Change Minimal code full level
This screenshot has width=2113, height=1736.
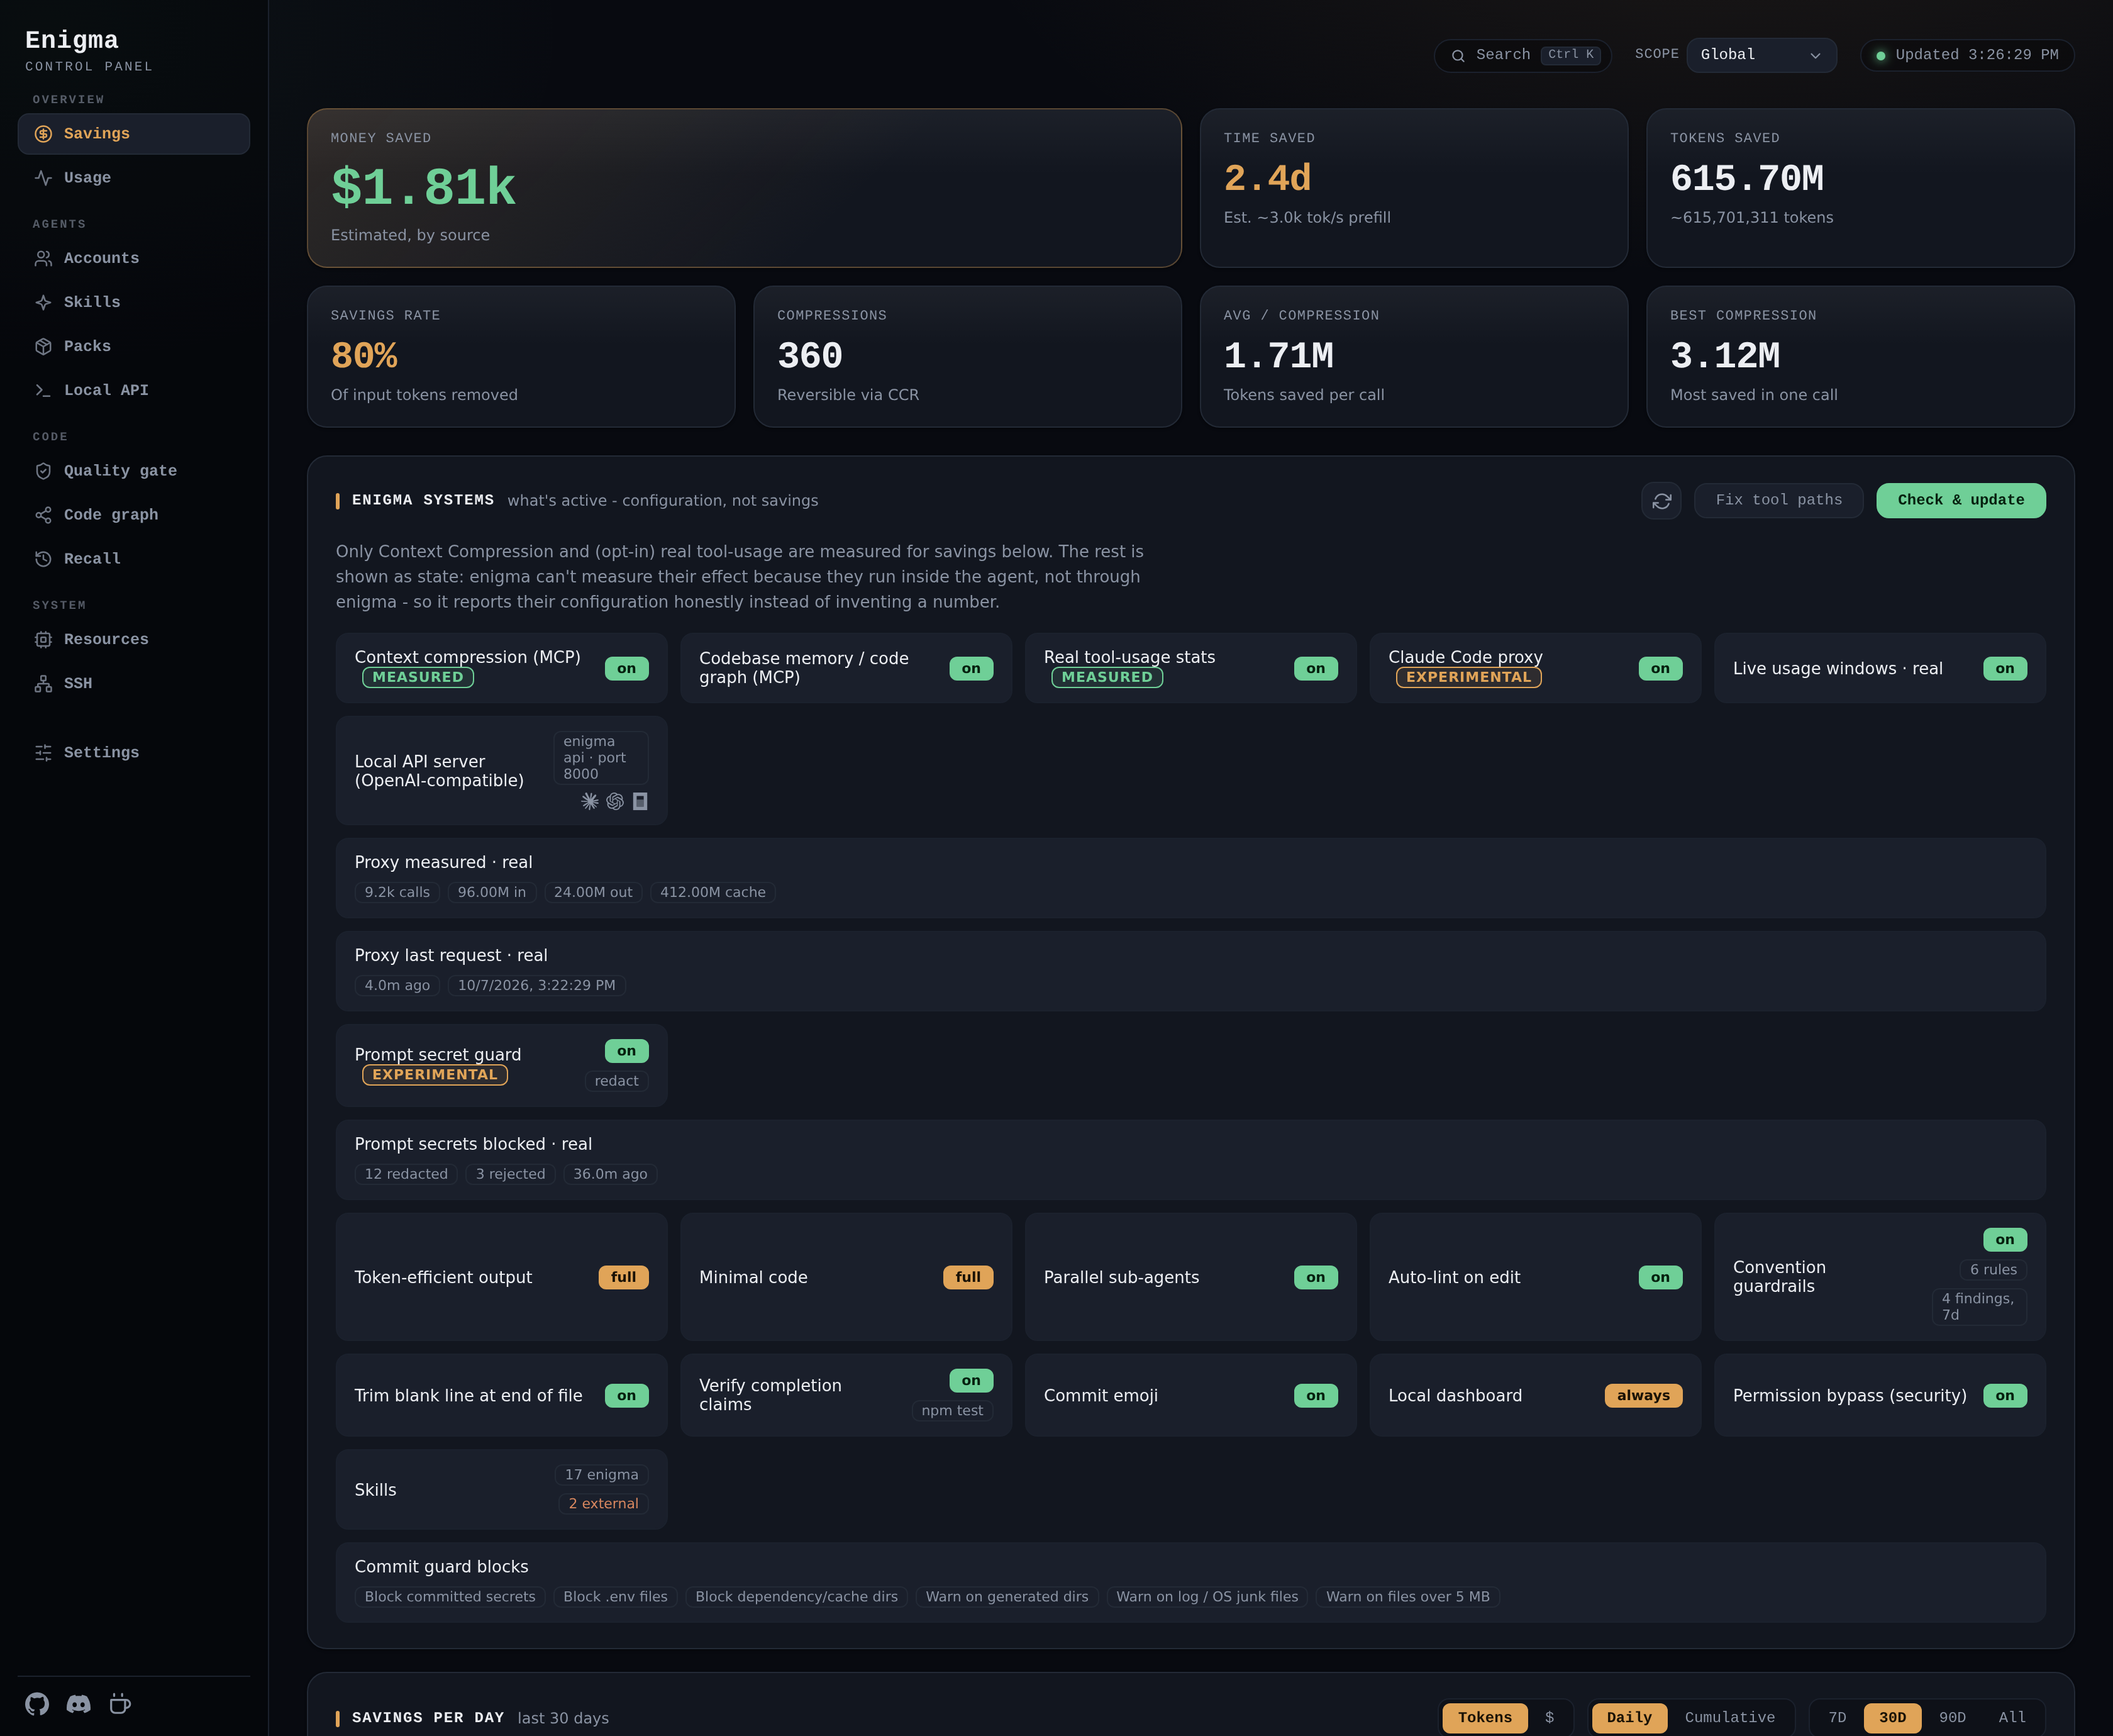[968, 1277]
